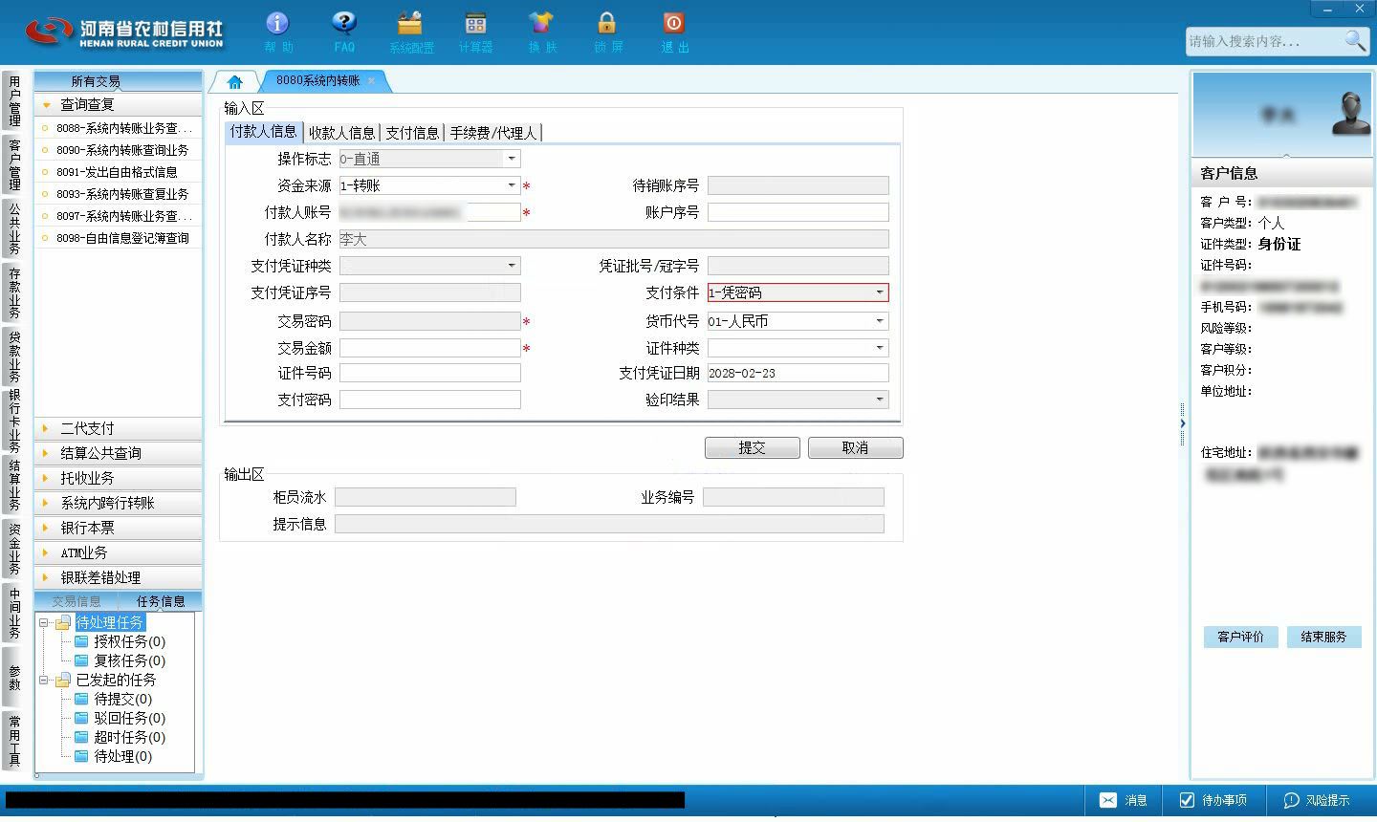The height and width of the screenshot is (822, 1377).
Task: Open the 货币代号 dropdown
Action: coord(880,321)
